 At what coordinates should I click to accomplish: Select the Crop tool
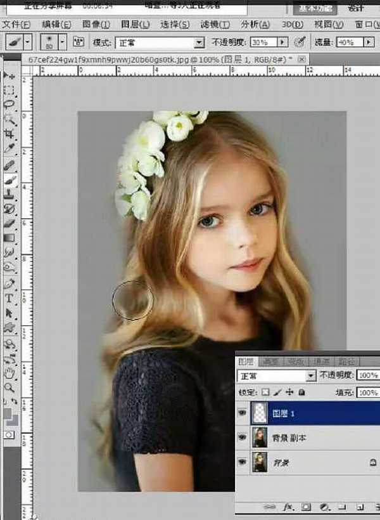coord(9,133)
